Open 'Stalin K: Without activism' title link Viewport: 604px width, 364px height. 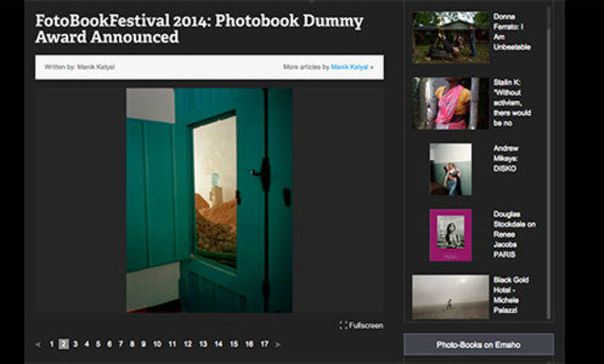click(x=512, y=103)
